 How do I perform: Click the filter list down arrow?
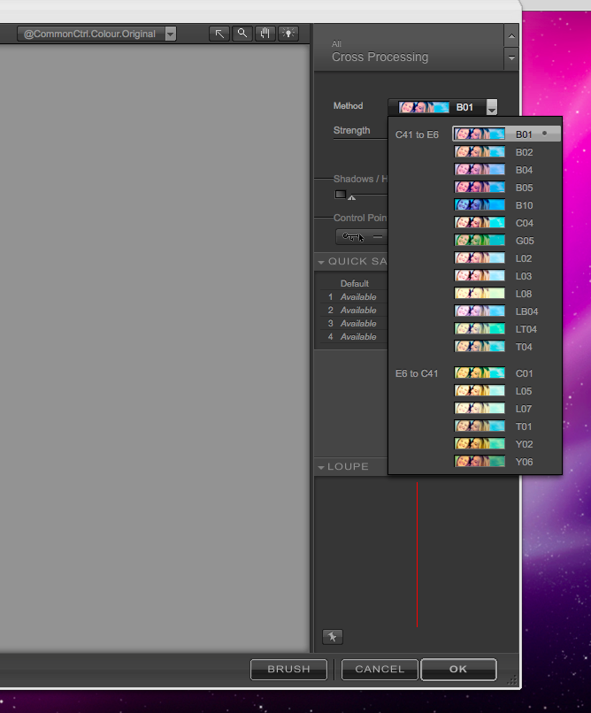point(511,57)
